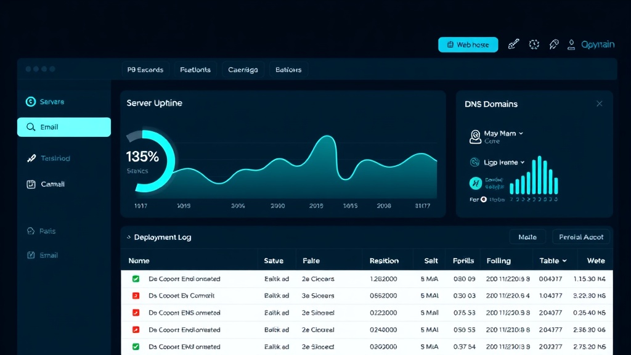Click the Web hoste button
The height and width of the screenshot is (355, 631).
pyautogui.click(x=468, y=44)
